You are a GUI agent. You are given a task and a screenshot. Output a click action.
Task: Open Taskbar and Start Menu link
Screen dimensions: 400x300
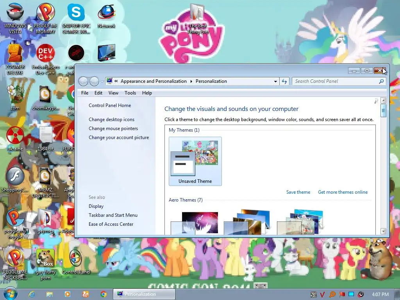pyautogui.click(x=113, y=215)
